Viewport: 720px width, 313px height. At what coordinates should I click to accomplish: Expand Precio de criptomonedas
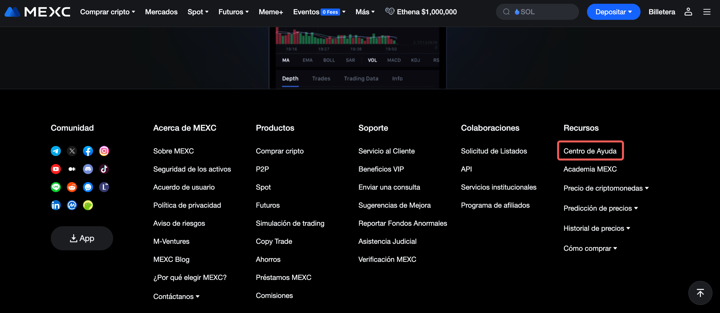click(x=606, y=188)
